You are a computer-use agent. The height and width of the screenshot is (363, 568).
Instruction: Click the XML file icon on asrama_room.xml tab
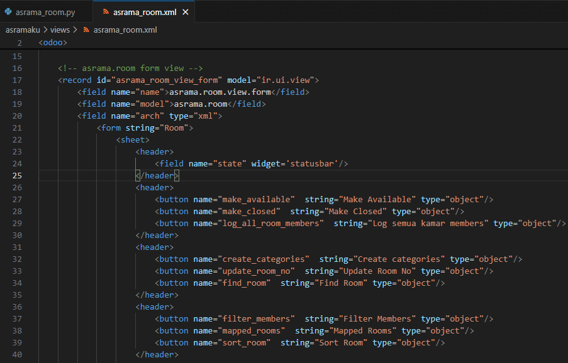tap(106, 12)
